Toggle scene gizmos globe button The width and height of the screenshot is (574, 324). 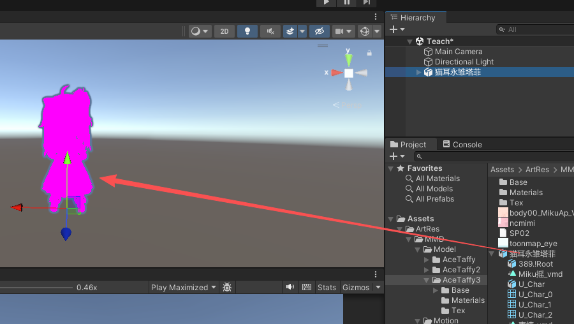pyautogui.click(x=365, y=31)
